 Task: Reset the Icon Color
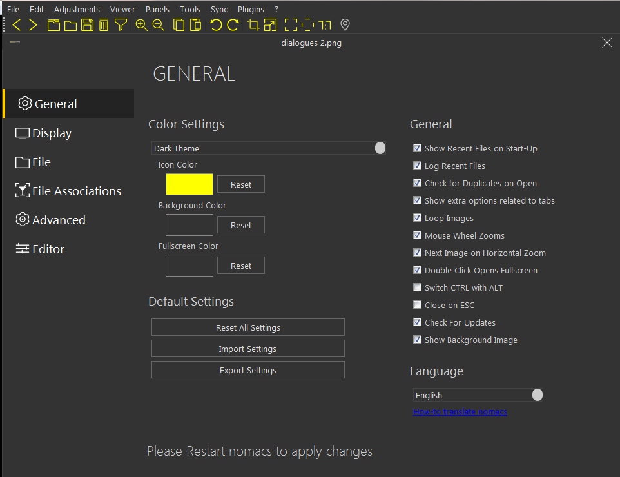coord(241,184)
